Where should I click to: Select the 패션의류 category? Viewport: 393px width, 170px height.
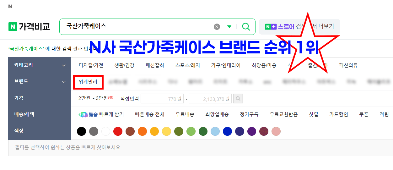point(348,66)
